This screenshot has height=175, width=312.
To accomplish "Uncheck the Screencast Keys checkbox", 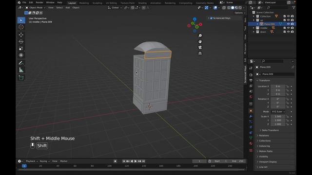I will (x=211, y=18).
